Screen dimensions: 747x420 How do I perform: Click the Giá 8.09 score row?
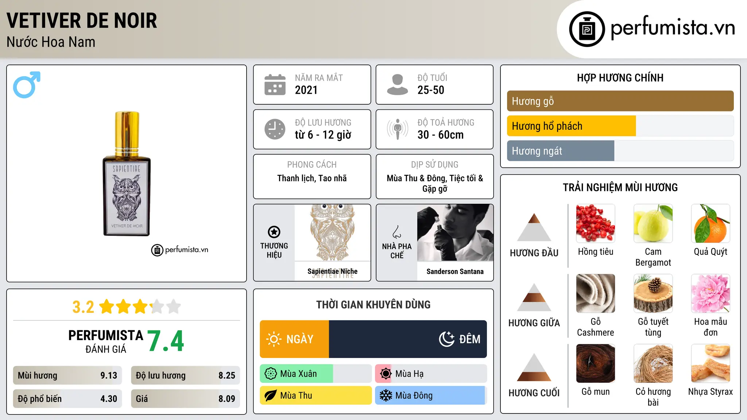185,399
